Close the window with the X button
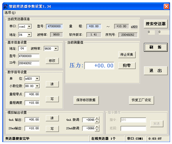 coord(166,6)
